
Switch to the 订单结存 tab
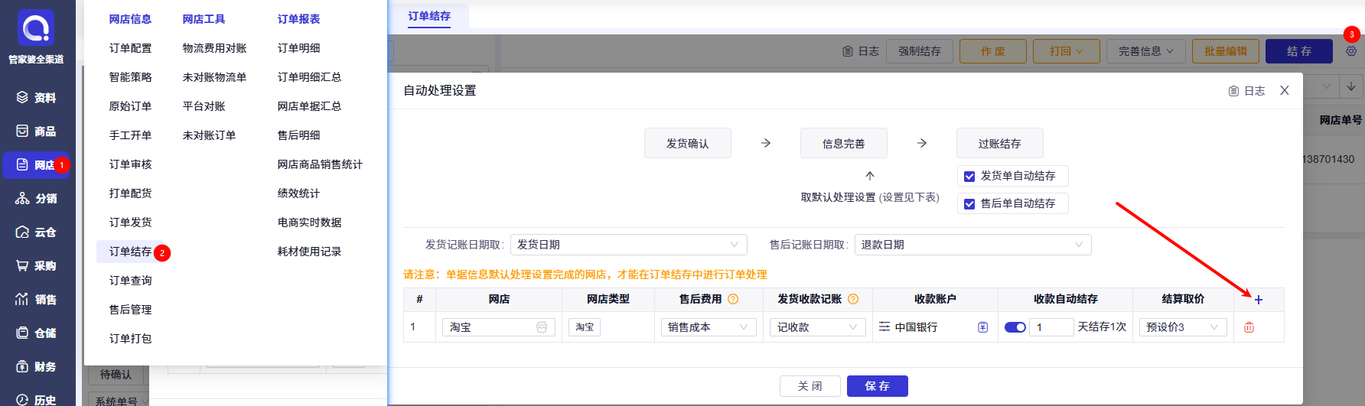click(429, 16)
